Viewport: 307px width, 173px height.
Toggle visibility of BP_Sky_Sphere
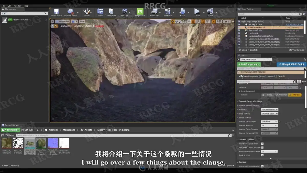[x=239, y=24]
